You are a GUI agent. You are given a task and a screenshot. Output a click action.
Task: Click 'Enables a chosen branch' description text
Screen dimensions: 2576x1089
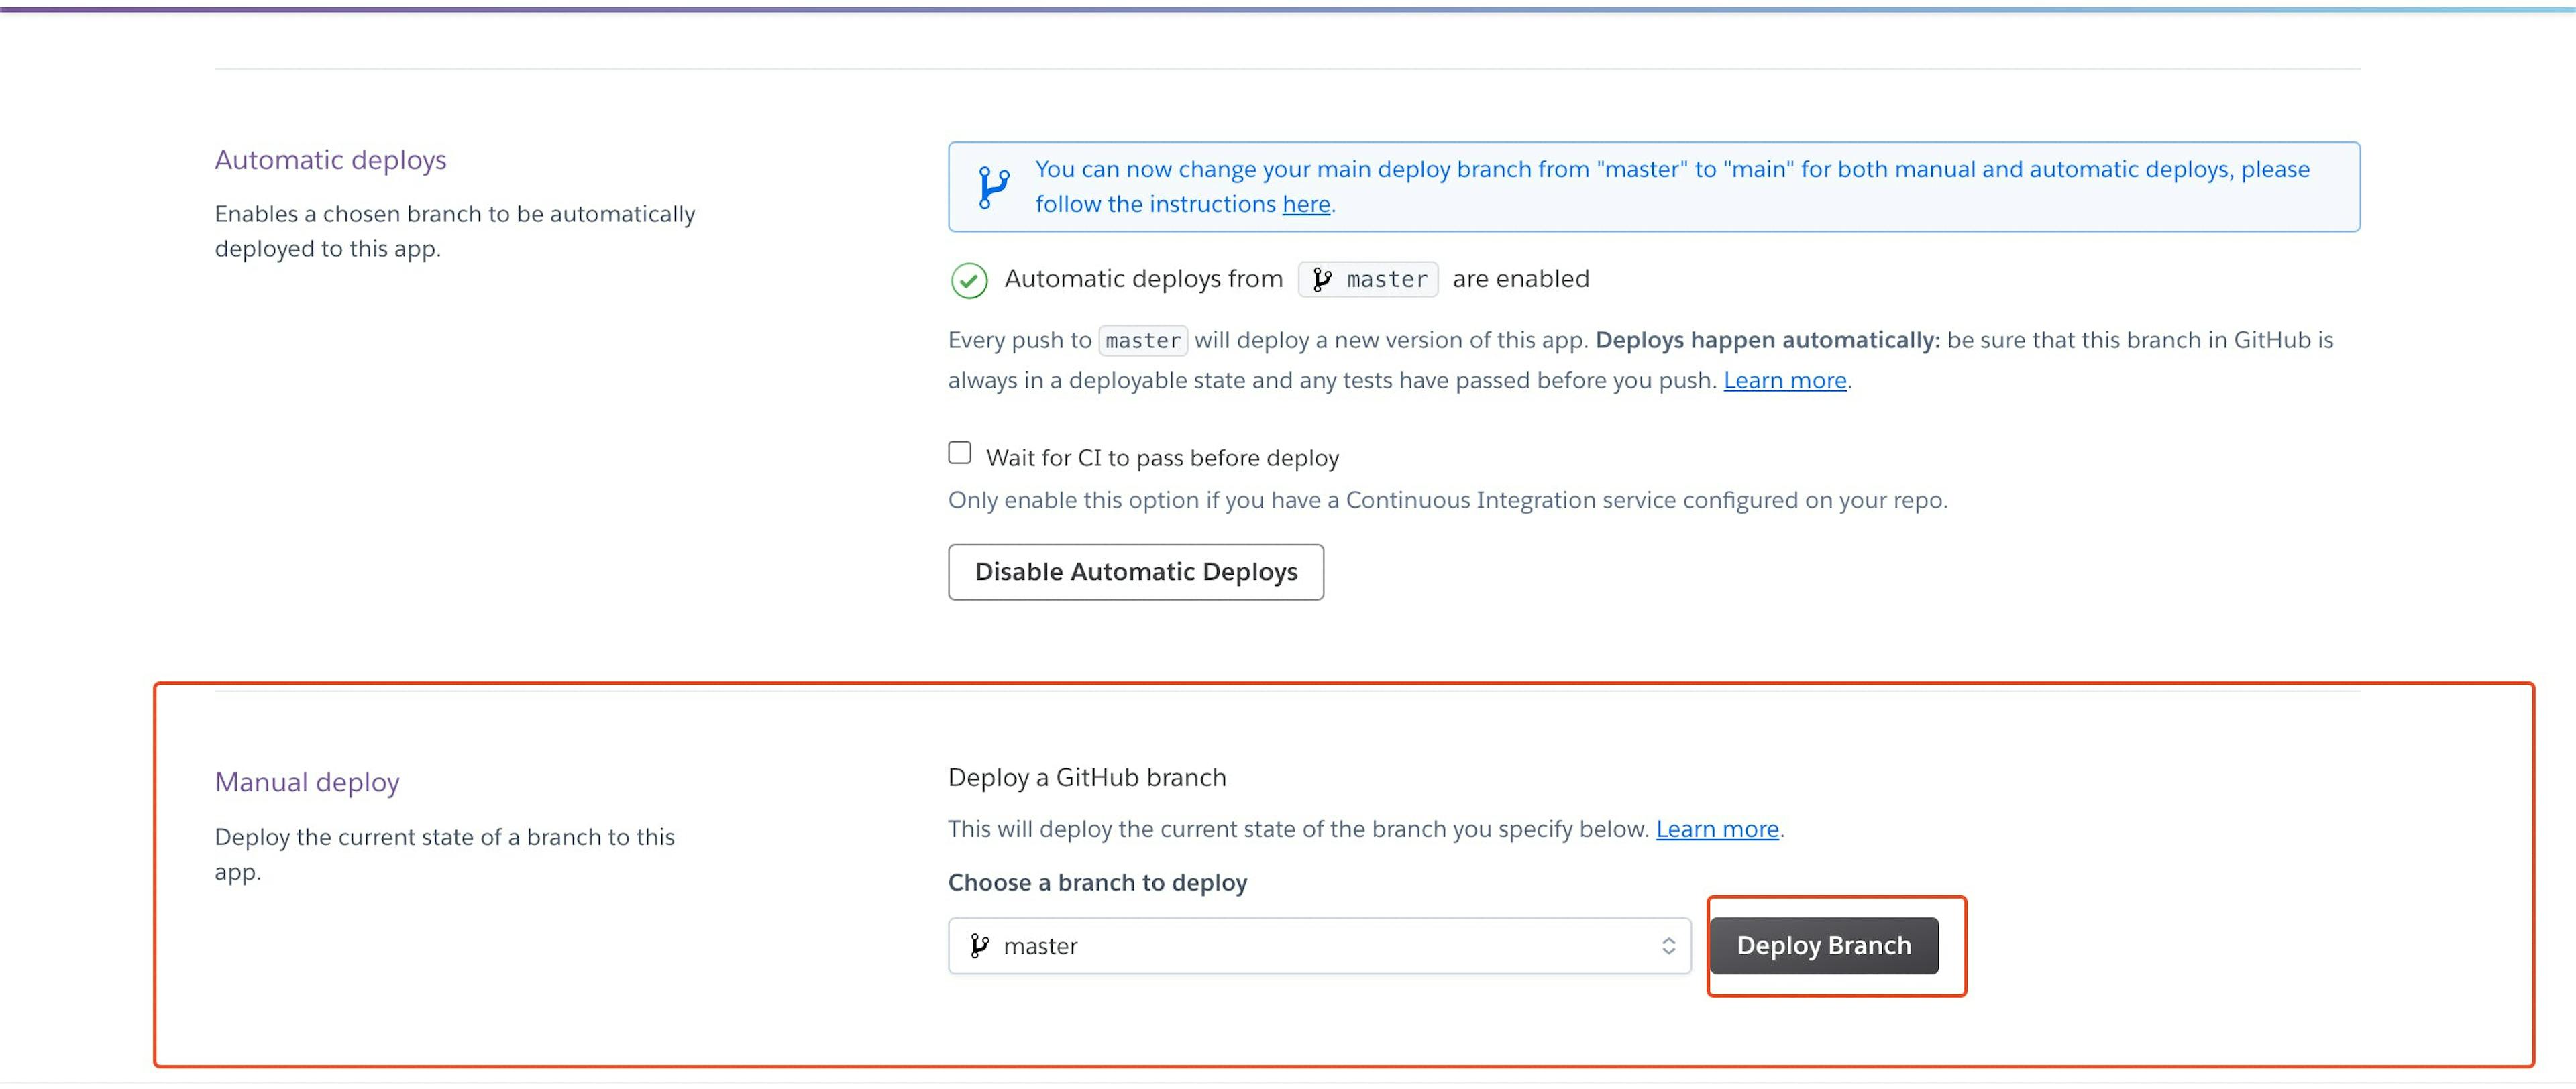454,231
